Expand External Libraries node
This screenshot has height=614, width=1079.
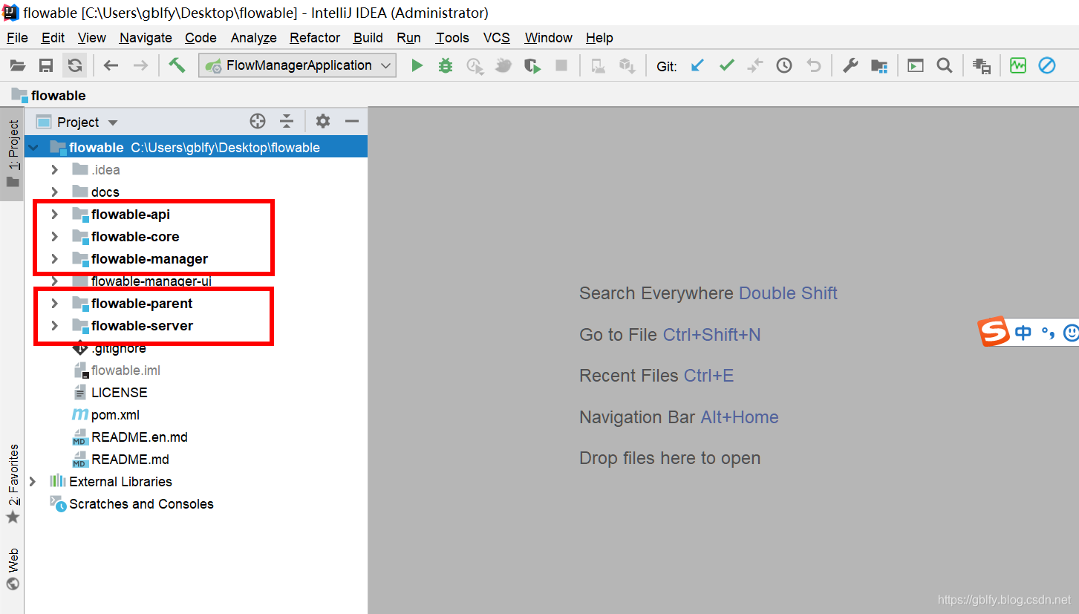click(33, 482)
